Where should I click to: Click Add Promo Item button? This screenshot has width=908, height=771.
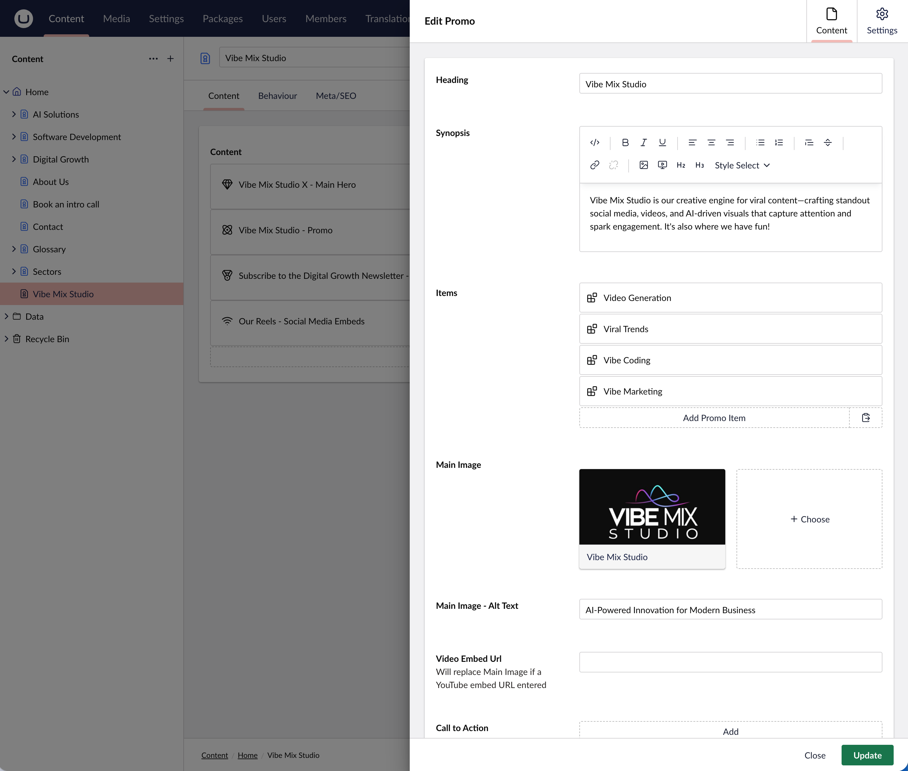(x=714, y=418)
